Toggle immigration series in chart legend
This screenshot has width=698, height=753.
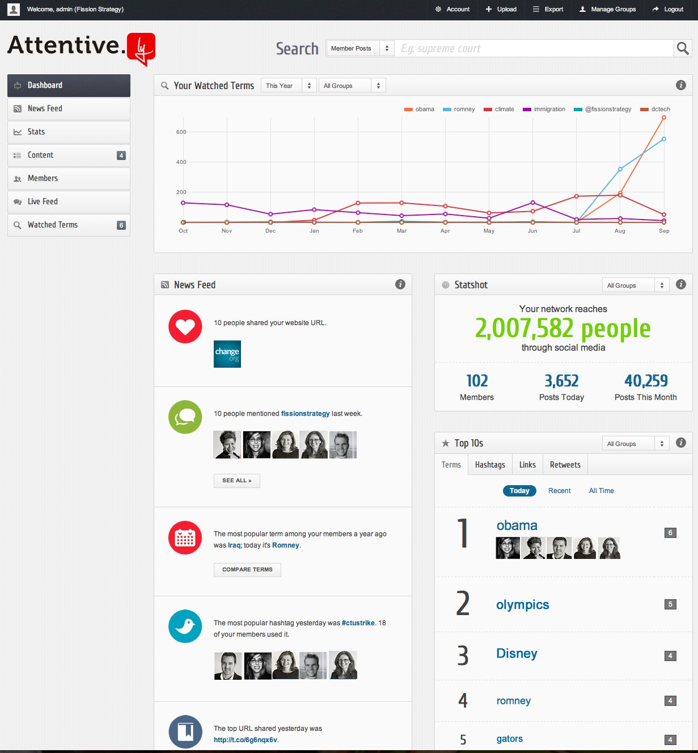pos(544,109)
